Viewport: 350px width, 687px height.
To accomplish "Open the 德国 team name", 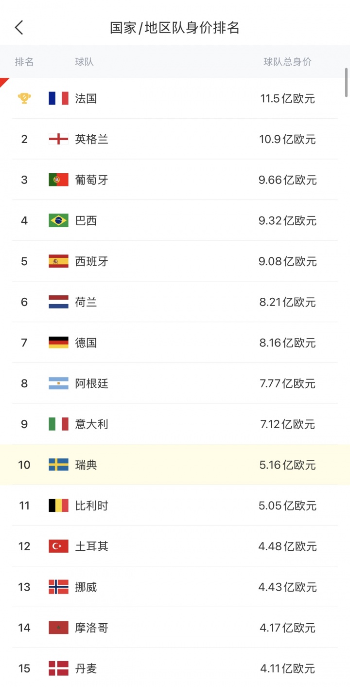I will click(86, 343).
